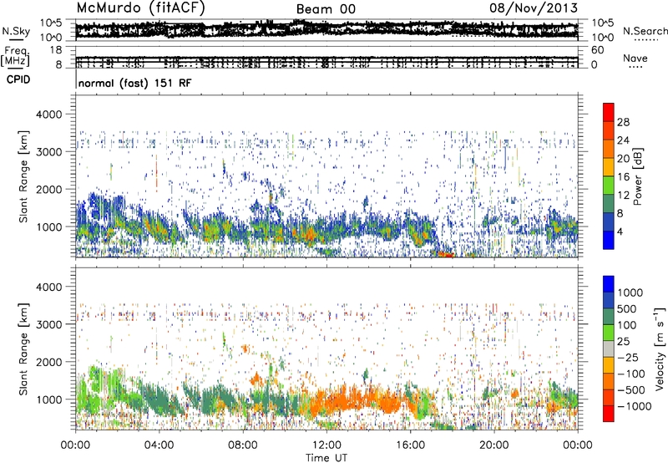Click the "Velocity [m s-1]" colorbar title

point(660,349)
